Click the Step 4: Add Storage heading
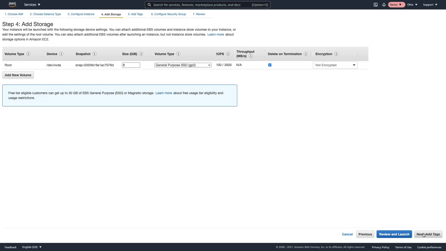The width and height of the screenshot is (446, 251). click(x=28, y=24)
